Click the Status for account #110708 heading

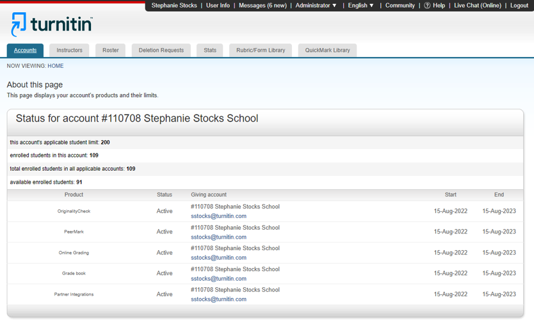point(137,118)
